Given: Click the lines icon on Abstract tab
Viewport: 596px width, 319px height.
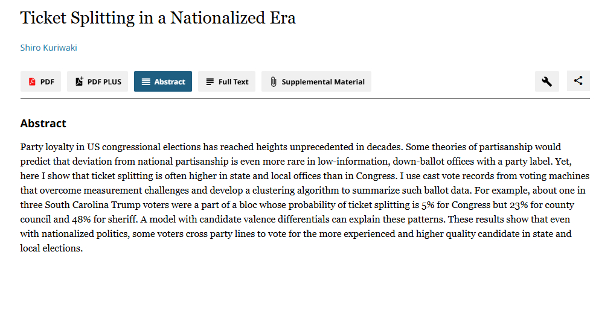Looking at the screenshot, I should pyautogui.click(x=146, y=82).
